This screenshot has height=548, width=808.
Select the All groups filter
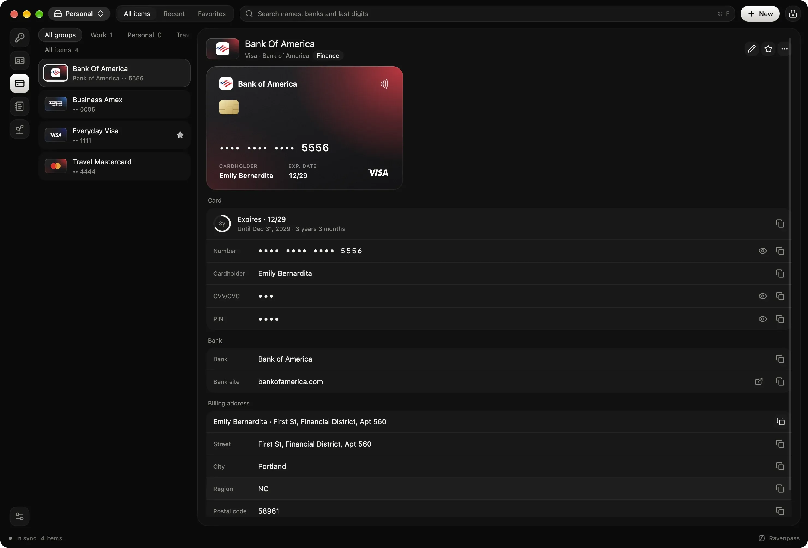(60, 35)
